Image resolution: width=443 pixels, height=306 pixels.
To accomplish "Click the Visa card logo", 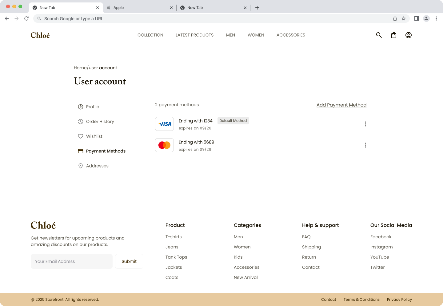I will 165,124.
